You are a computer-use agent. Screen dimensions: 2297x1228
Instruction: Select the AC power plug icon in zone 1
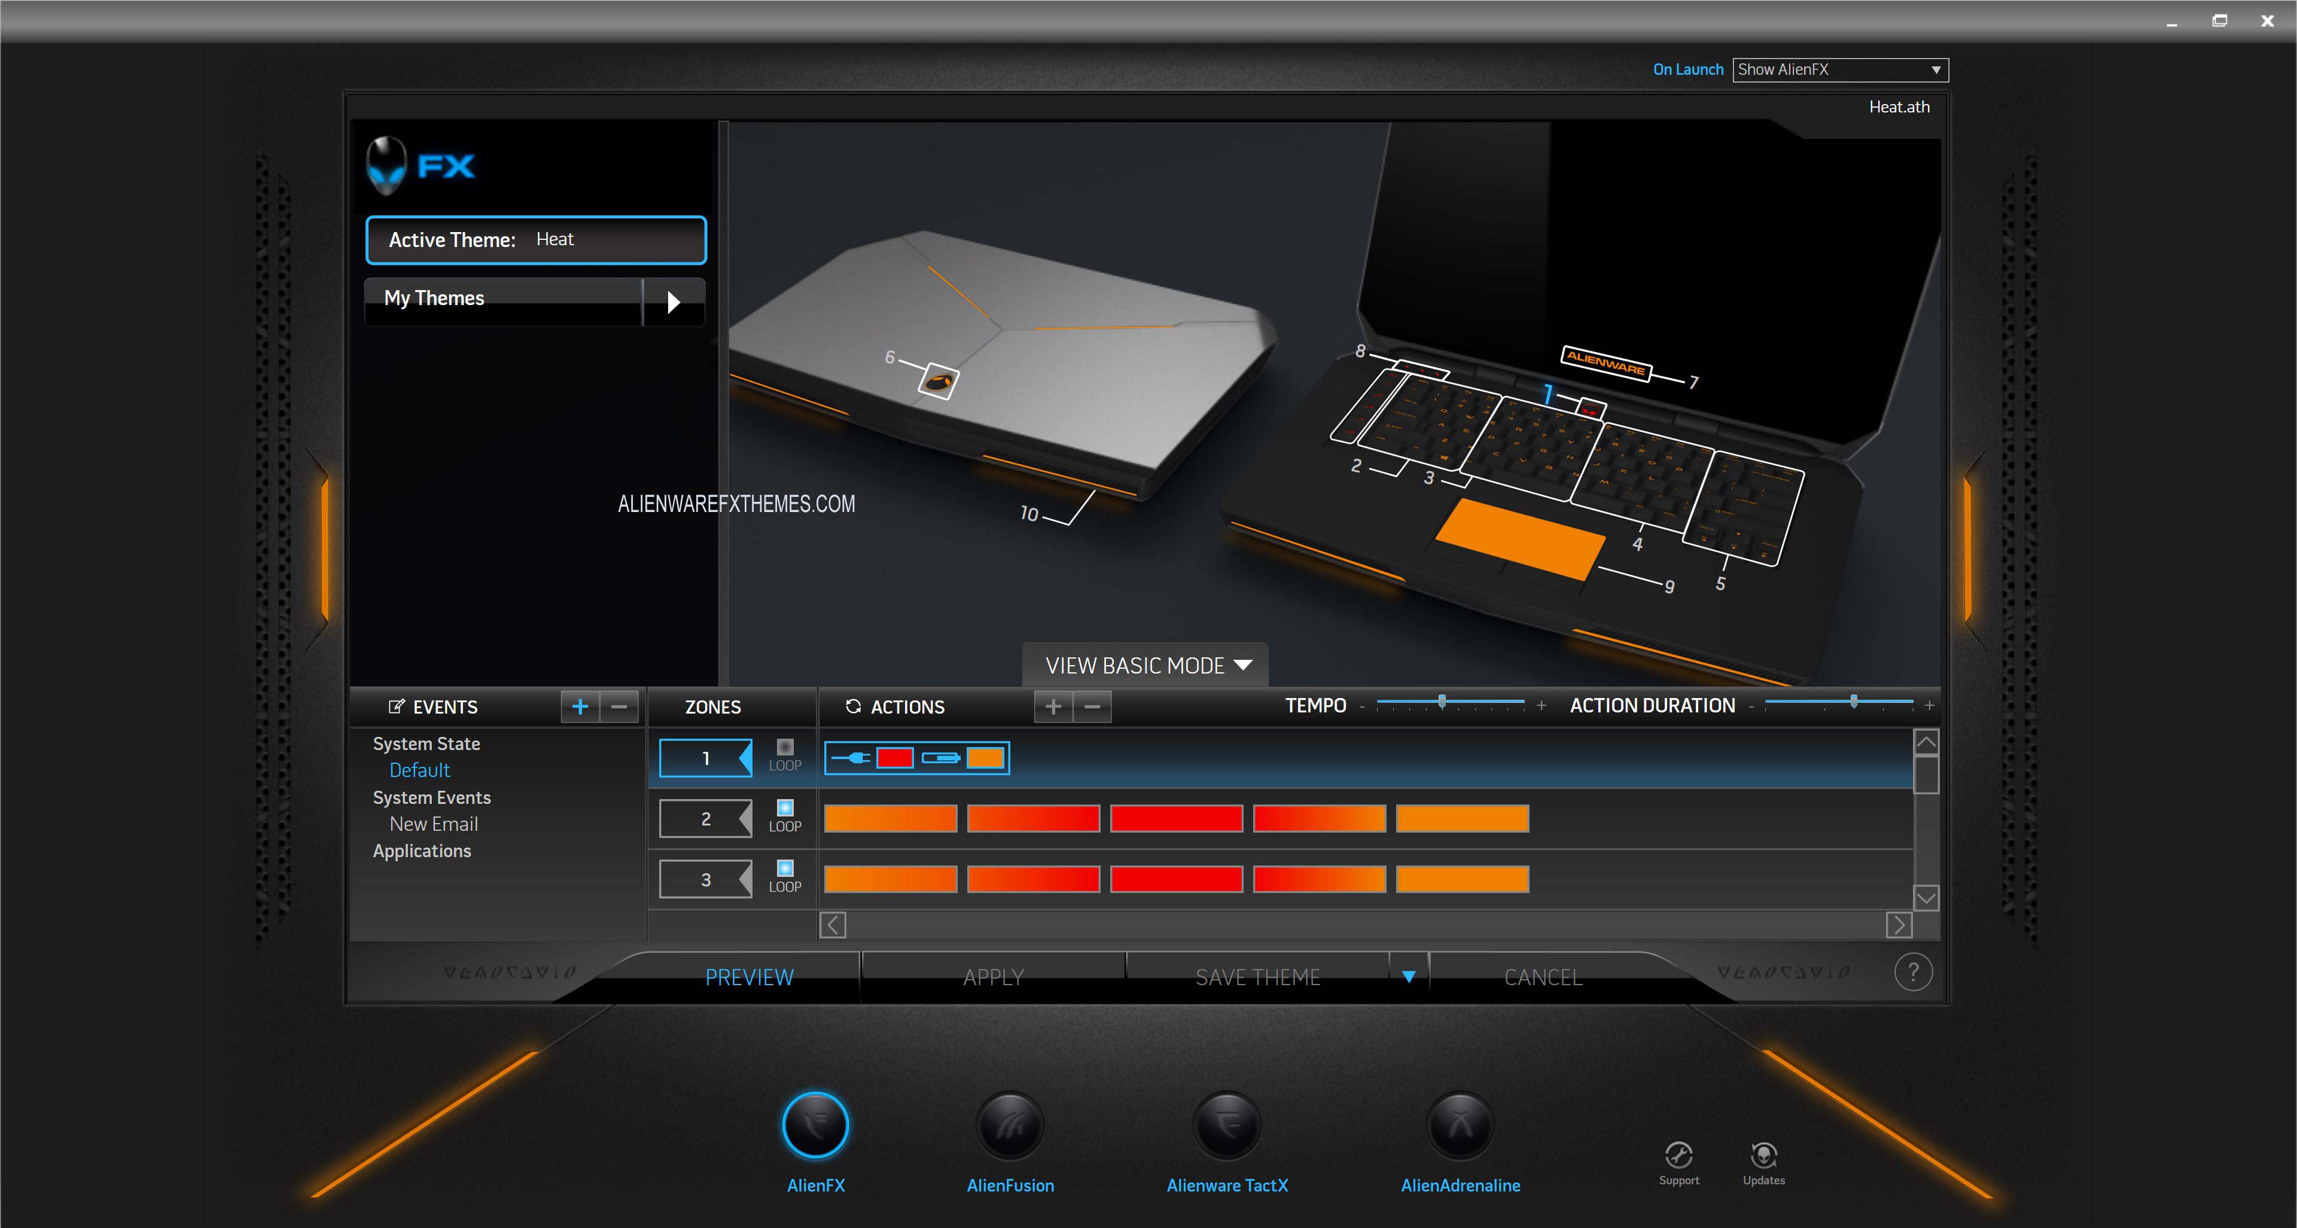click(852, 758)
